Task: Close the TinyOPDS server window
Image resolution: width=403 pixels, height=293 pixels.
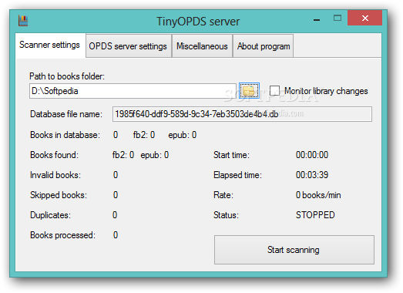Action: (x=364, y=18)
